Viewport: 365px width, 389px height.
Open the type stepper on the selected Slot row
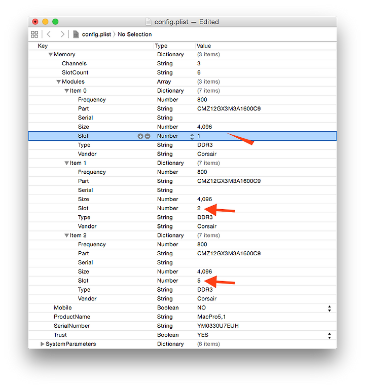[x=192, y=137]
